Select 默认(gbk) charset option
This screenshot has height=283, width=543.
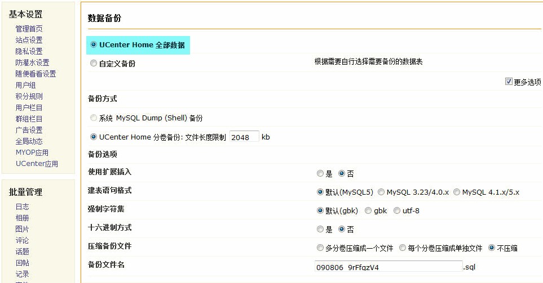click(x=320, y=210)
